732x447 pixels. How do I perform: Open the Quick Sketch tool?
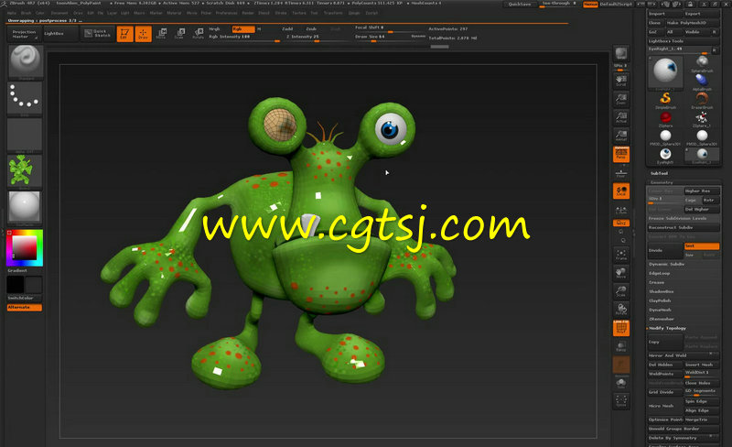click(97, 33)
